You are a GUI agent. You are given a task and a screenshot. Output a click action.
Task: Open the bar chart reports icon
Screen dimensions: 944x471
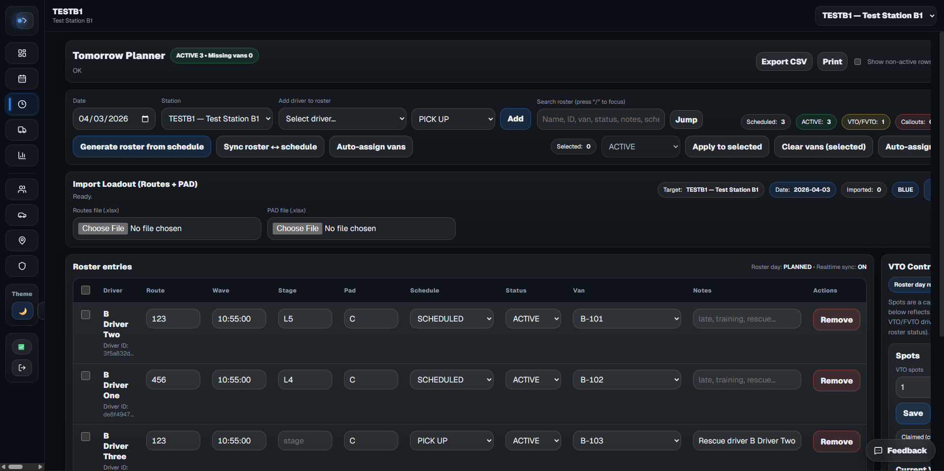[x=22, y=155]
